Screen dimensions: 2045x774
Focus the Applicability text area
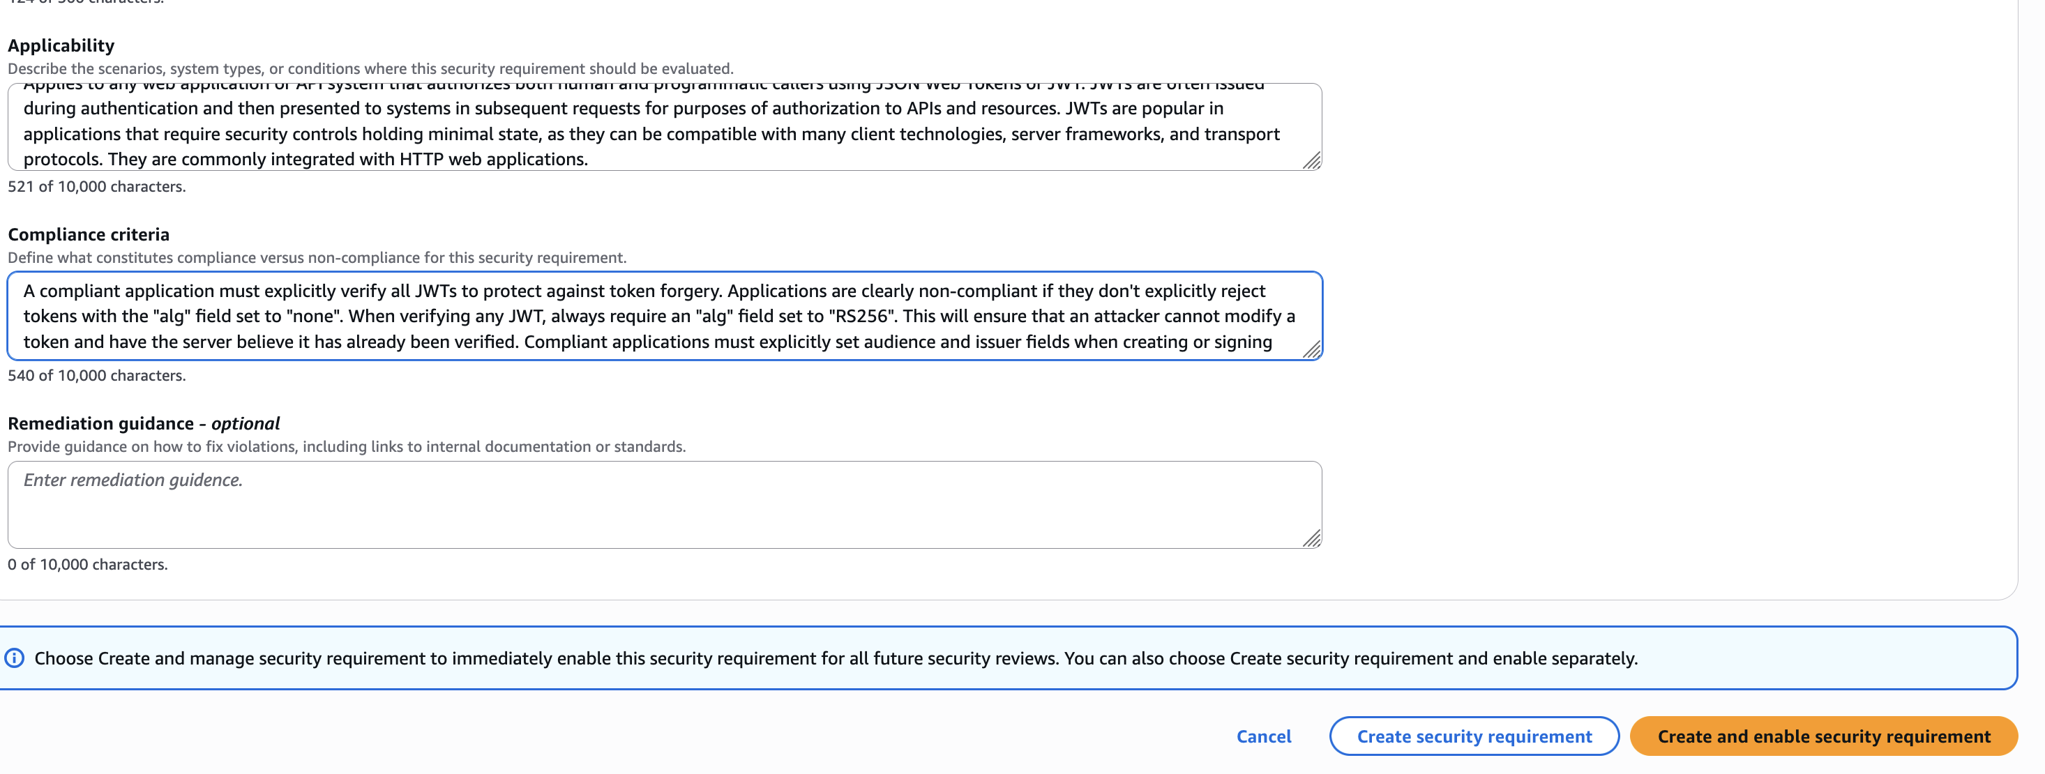(x=664, y=127)
